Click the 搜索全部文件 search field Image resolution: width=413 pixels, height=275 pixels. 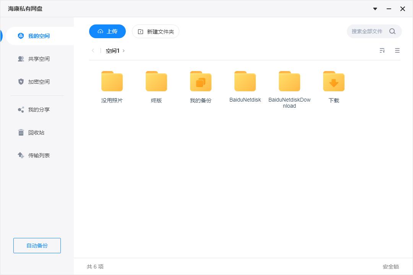click(367, 31)
